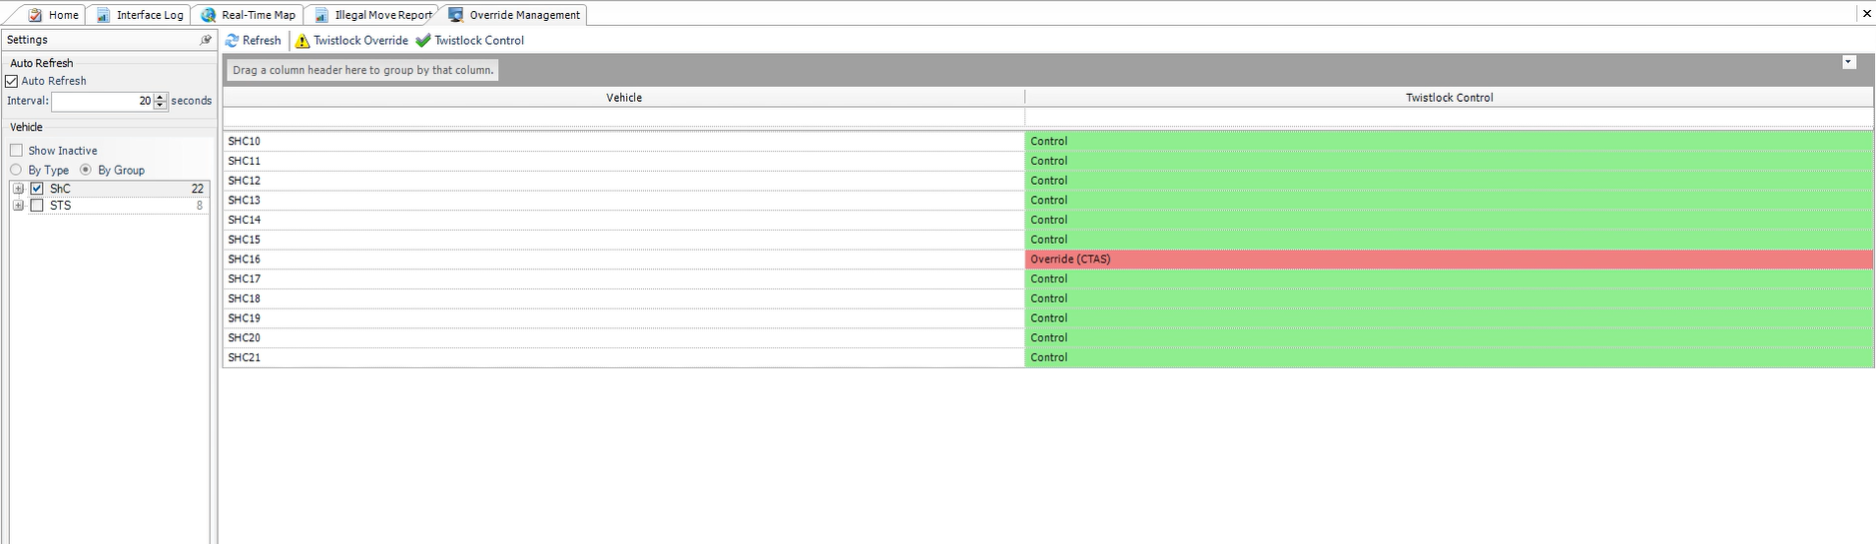Enable the Show Inactive checkbox

click(x=16, y=151)
